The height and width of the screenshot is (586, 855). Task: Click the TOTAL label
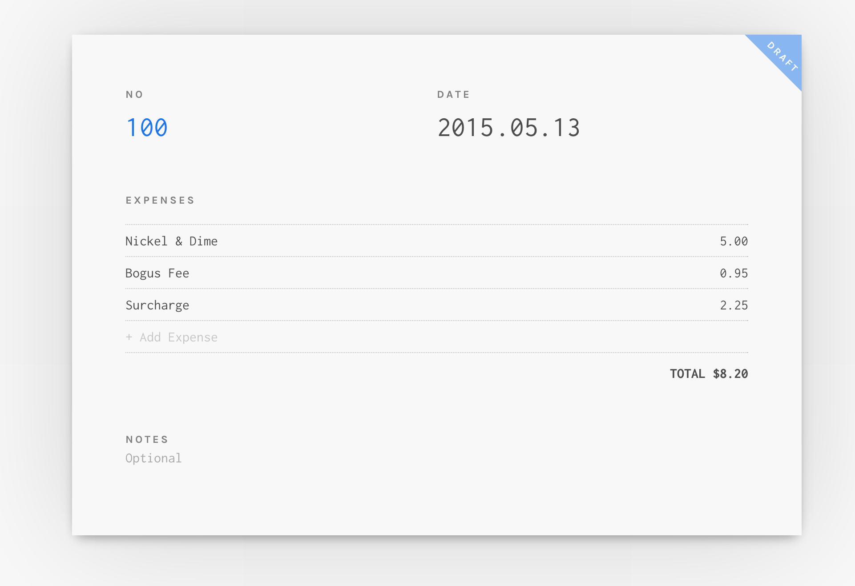click(x=687, y=373)
